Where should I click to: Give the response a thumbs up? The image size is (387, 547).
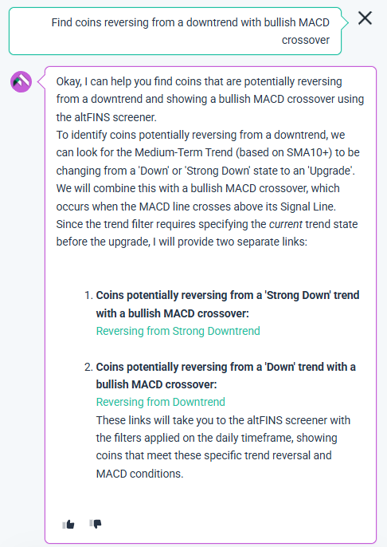(68, 524)
